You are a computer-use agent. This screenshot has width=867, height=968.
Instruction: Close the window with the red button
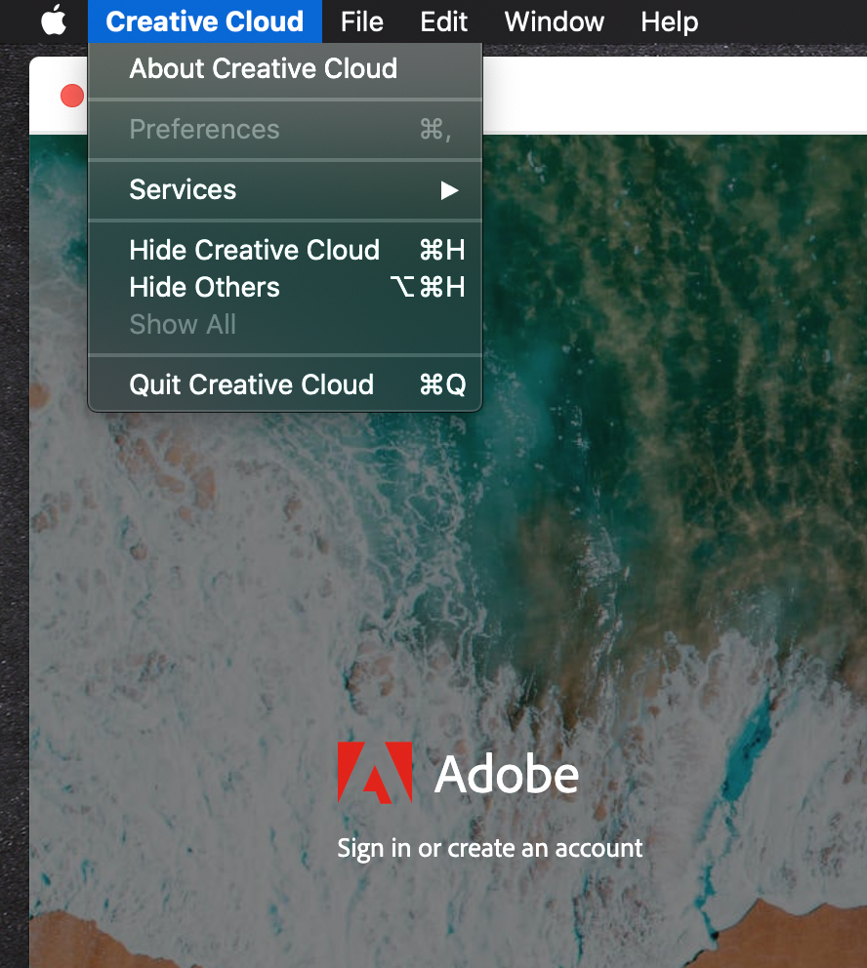(x=71, y=96)
